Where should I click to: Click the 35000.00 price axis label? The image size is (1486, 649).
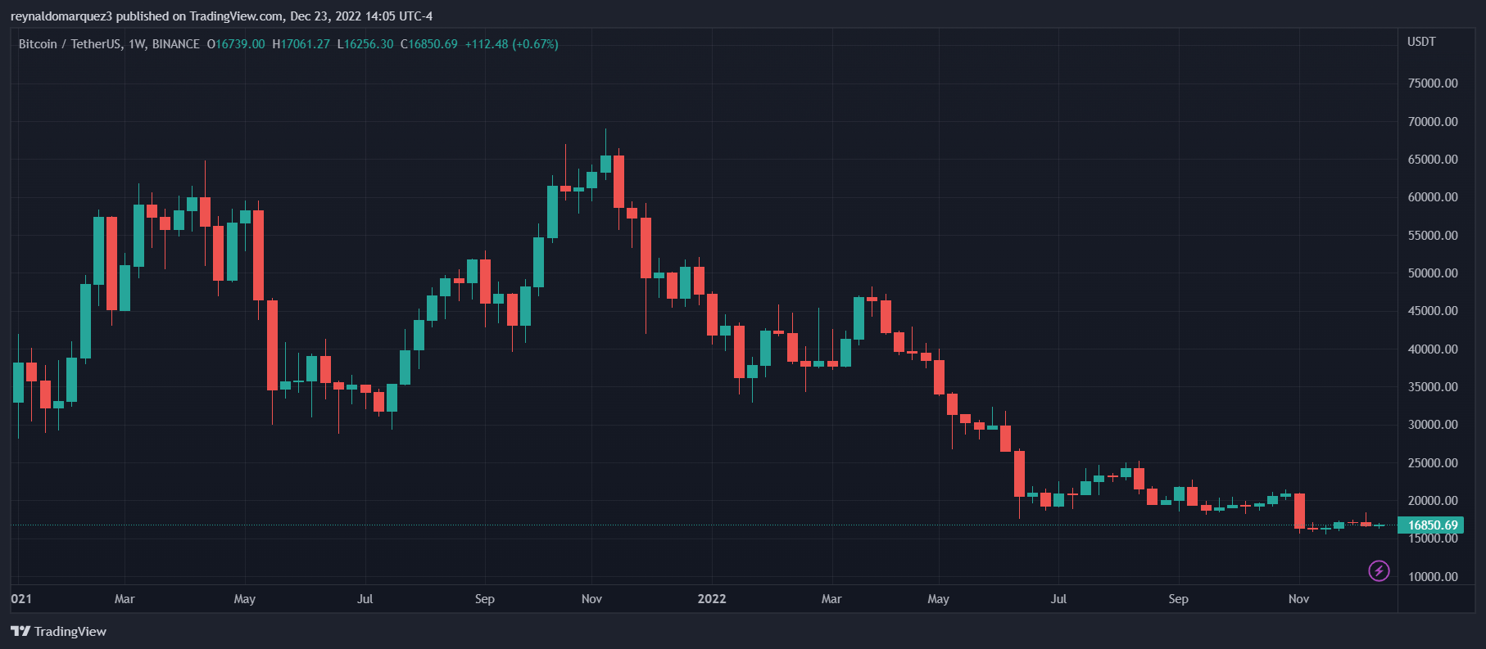[1433, 386]
